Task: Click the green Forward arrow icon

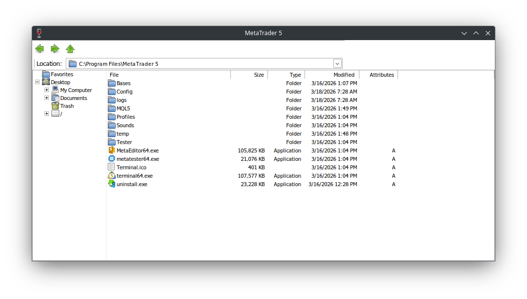Action: click(x=55, y=49)
